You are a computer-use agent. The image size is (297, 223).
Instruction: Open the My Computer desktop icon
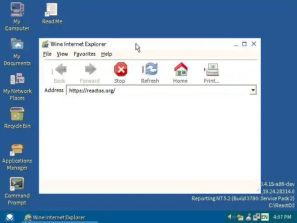(x=17, y=17)
